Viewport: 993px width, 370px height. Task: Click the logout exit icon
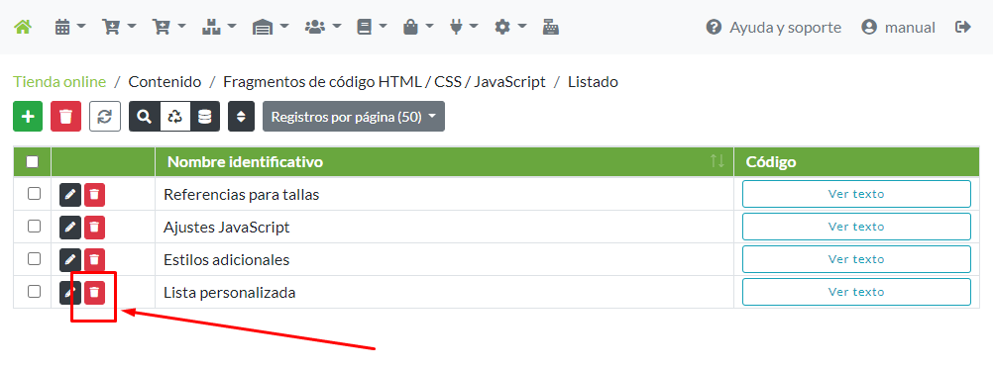(x=963, y=27)
